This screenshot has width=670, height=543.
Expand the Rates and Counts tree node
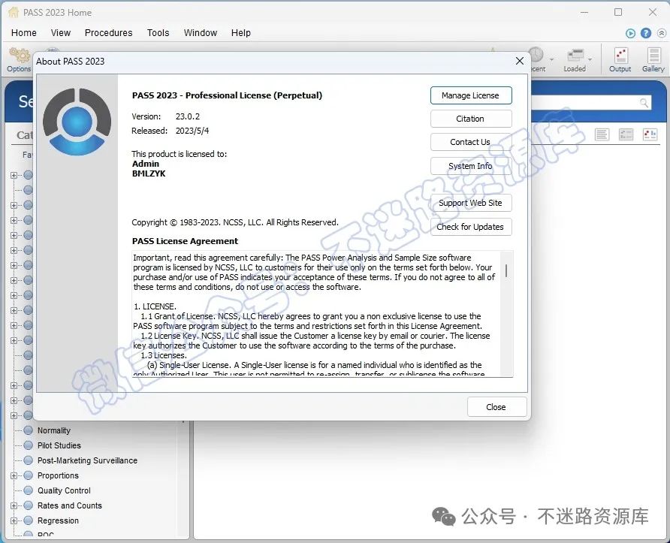tap(14, 505)
